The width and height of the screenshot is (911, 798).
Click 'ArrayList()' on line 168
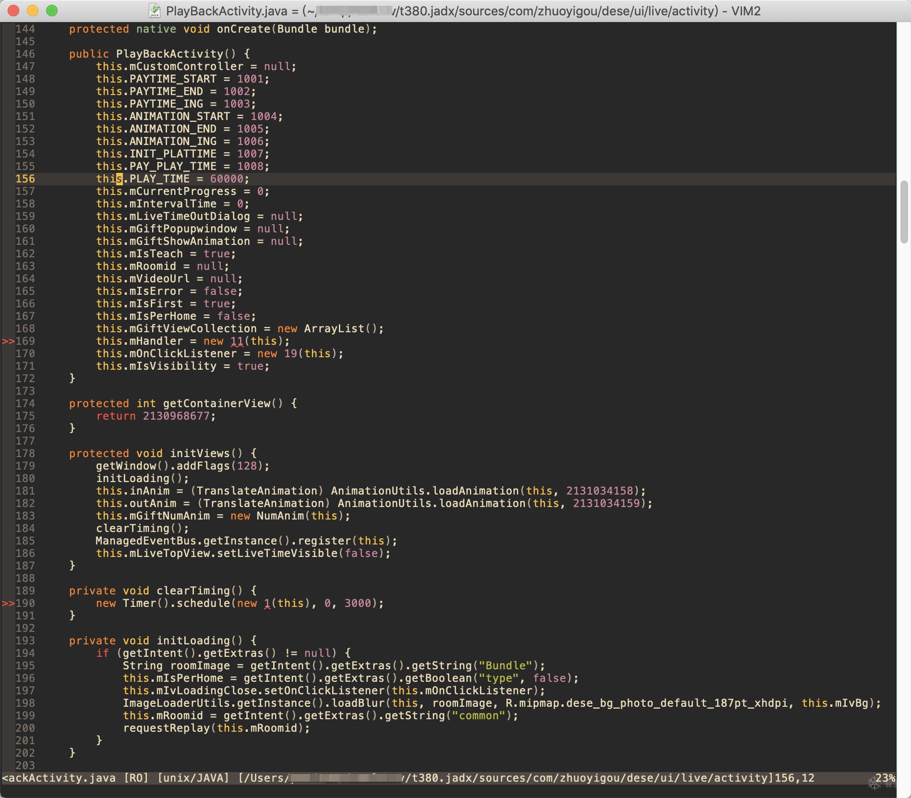pos(341,329)
